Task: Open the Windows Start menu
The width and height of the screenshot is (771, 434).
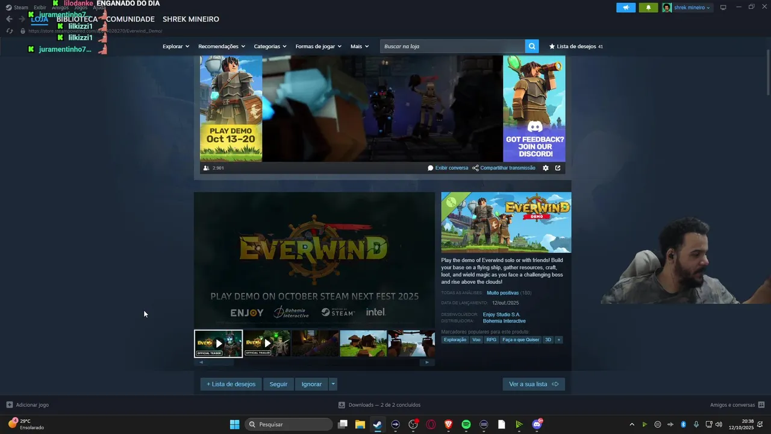Action: pos(234,424)
